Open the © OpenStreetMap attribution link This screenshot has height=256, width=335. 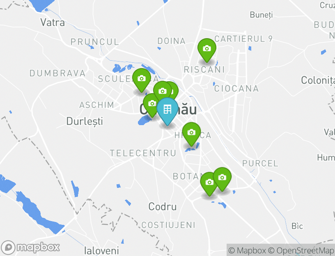(x=301, y=250)
